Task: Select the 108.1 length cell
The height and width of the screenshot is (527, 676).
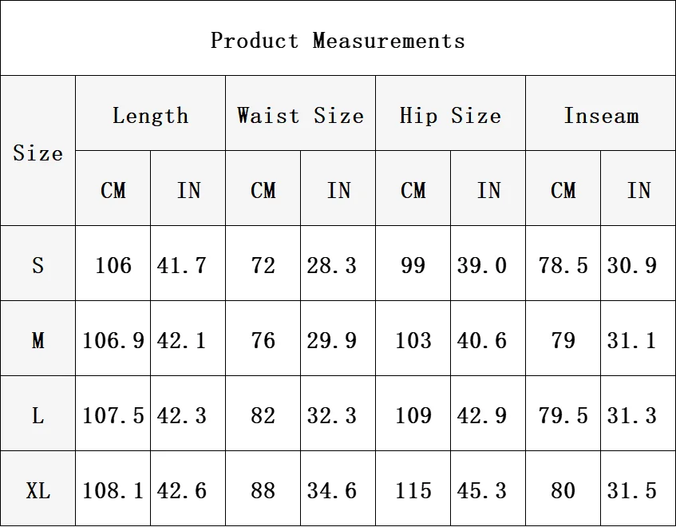Action: click(x=113, y=489)
